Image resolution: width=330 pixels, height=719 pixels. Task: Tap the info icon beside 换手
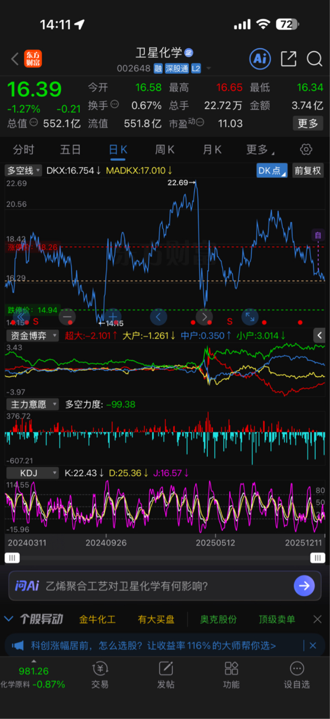click(114, 104)
